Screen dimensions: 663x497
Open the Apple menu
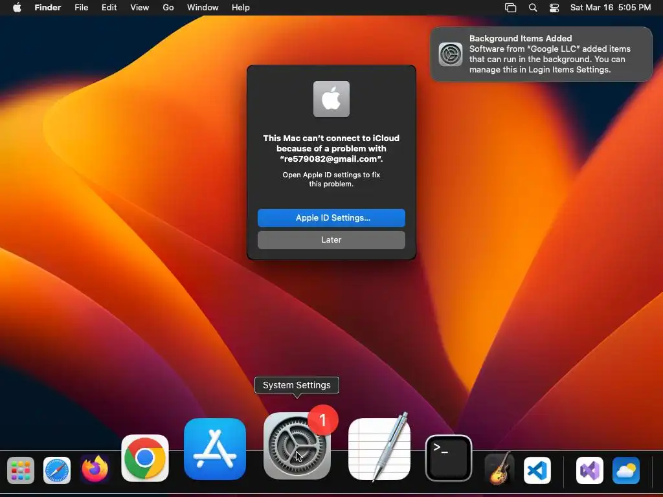[x=17, y=8]
